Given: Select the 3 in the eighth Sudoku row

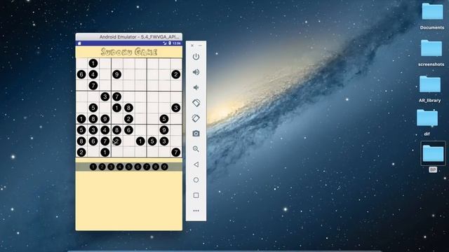Looking at the screenshot, I should click(164, 141).
